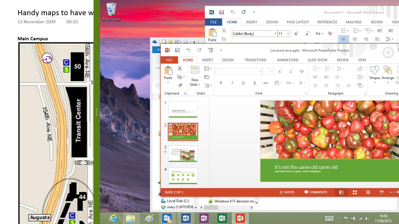This screenshot has width=399, height=224.
Task: Select slide 4 thumbnail in PowerPoint panel
Action: (183, 176)
